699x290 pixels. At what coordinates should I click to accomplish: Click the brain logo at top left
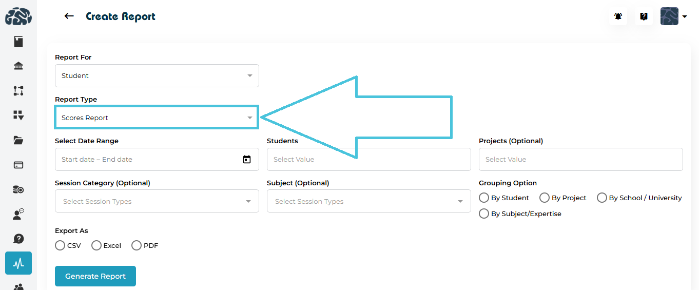[x=18, y=16]
